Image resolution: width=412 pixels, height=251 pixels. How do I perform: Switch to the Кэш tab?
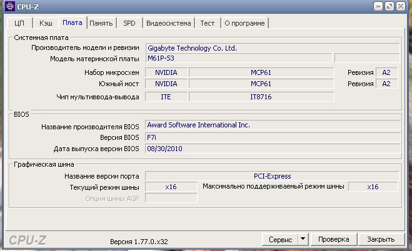(46, 23)
